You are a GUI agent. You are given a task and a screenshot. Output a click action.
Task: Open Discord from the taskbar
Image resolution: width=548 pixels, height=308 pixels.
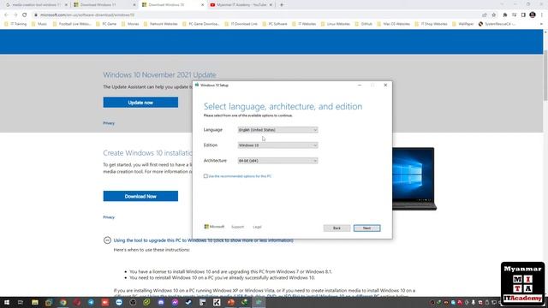[x=161, y=302]
